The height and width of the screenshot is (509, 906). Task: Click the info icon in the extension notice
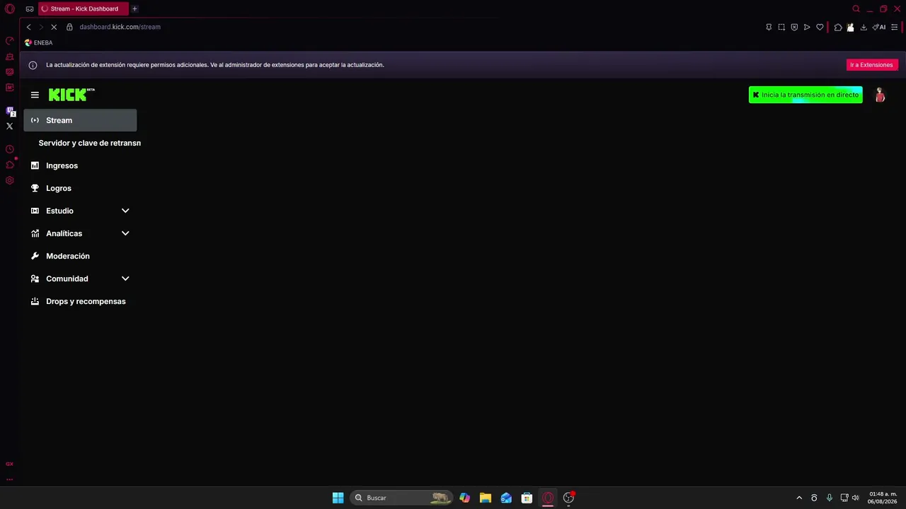point(33,65)
